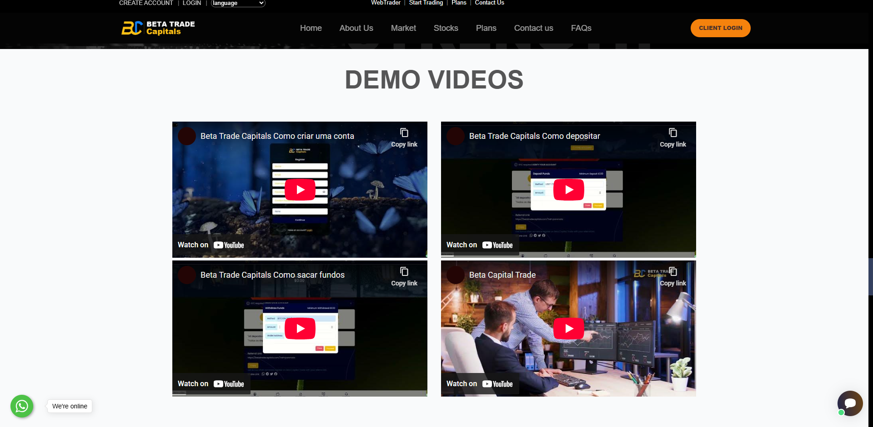Play the 'Beta Capital Trade' video
Screen dimensions: 873x427
point(569,329)
